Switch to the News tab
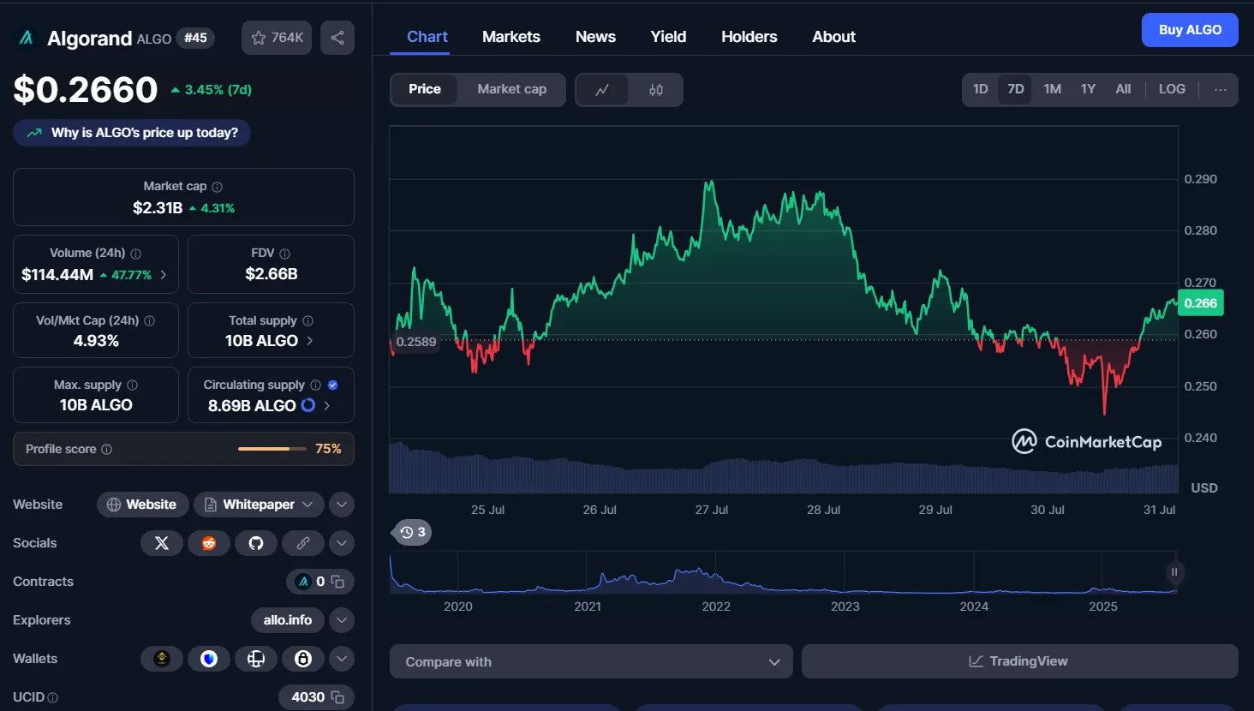Screen dimensions: 1254x711 pos(595,37)
